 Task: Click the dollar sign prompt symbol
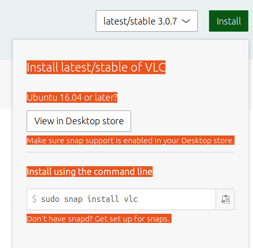coord(34,199)
